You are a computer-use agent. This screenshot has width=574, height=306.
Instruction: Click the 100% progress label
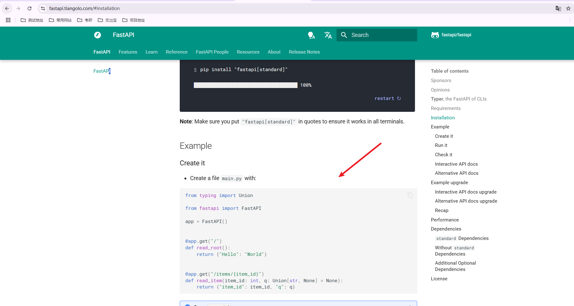click(x=306, y=85)
